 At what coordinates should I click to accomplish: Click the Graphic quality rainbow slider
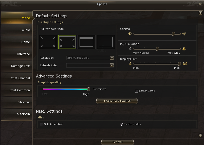(x=65, y=89)
